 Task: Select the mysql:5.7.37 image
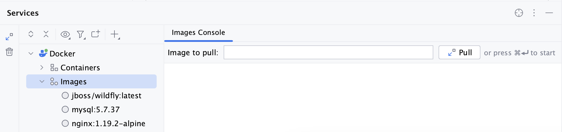96,110
